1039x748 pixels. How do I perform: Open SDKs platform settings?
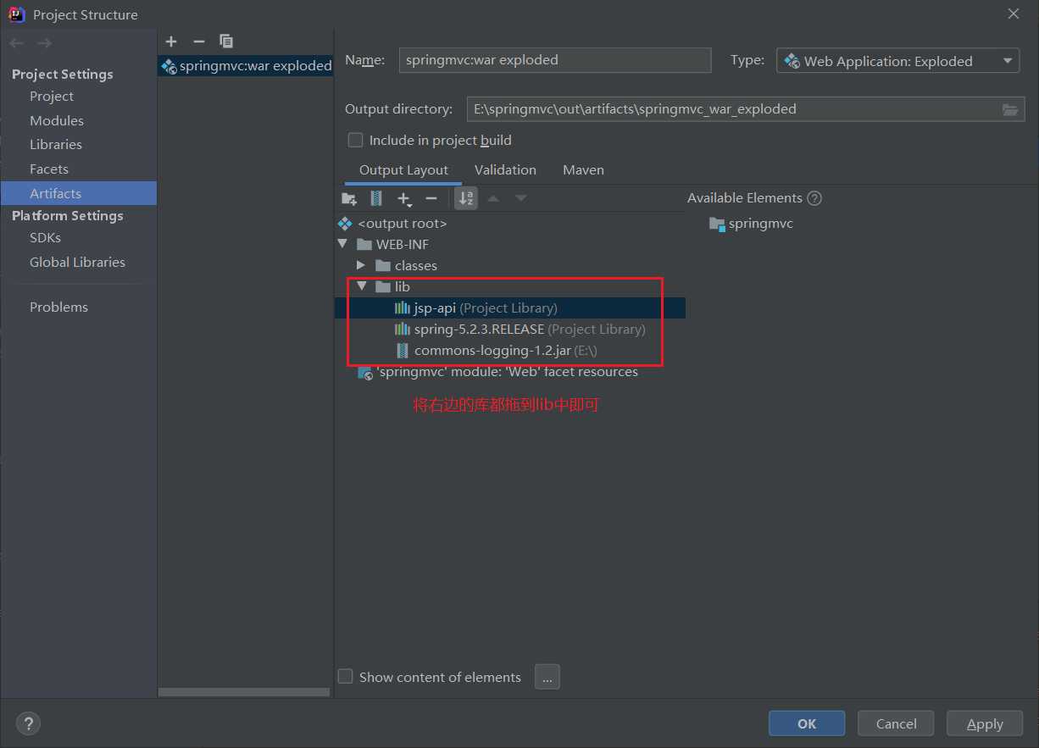(45, 238)
